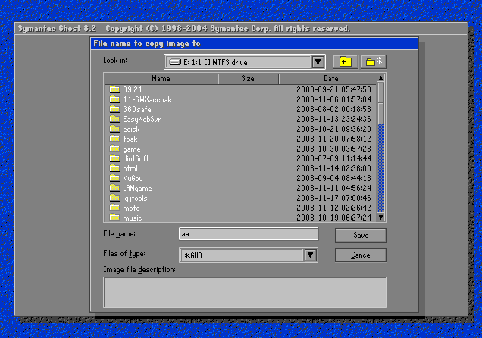Click folder icon beside fbak
The image size is (482, 338).
point(114,139)
